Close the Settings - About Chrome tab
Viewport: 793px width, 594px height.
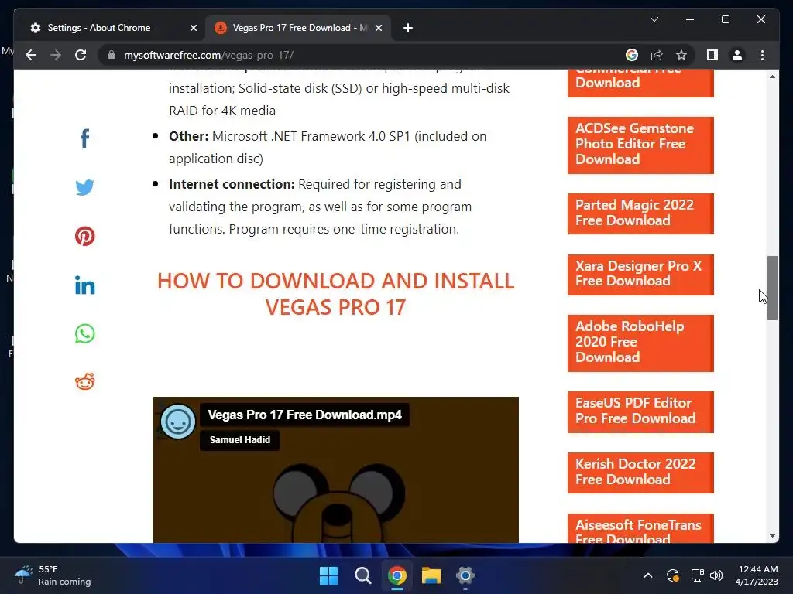tap(193, 28)
